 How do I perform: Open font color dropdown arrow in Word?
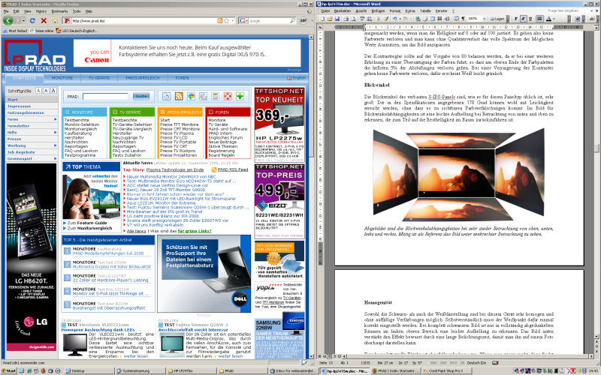click(x=554, y=18)
